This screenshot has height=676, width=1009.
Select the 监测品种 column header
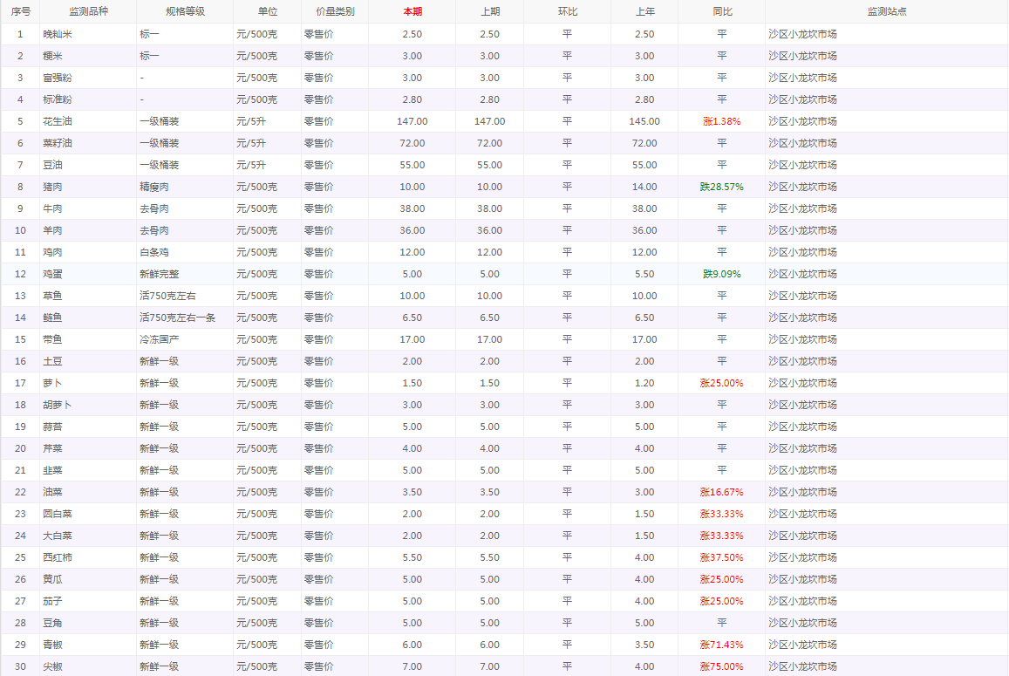pyautogui.click(x=87, y=11)
